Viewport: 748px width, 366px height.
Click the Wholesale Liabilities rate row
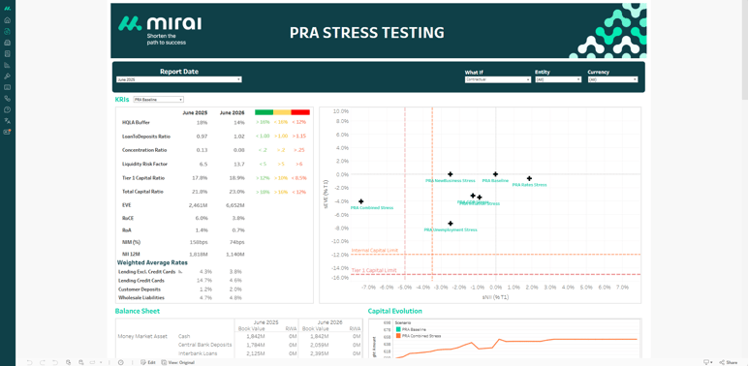[x=180, y=298]
